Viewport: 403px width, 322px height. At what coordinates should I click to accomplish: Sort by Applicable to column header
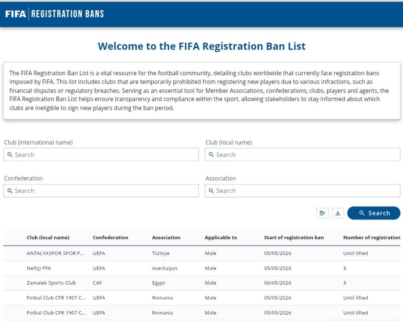point(221,238)
